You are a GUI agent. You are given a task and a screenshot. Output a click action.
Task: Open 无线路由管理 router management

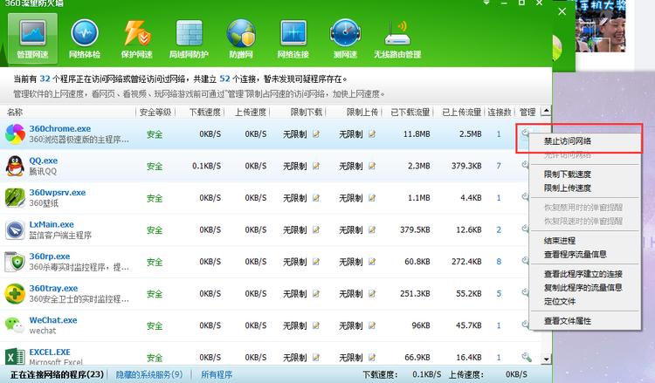click(x=403, y=38)
